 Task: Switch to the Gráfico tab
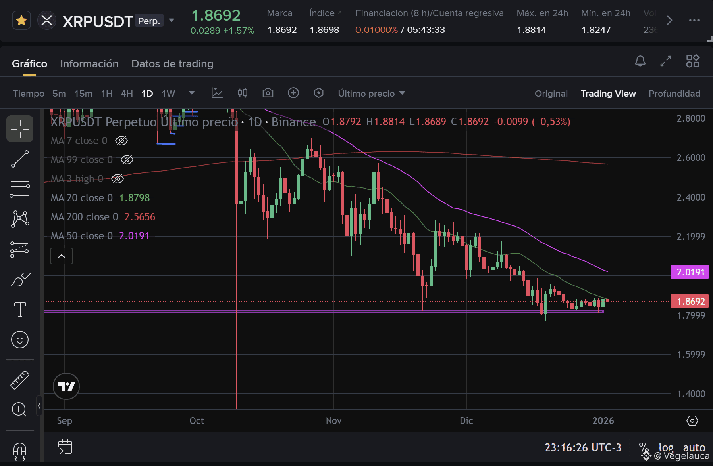tap(29, 64)
